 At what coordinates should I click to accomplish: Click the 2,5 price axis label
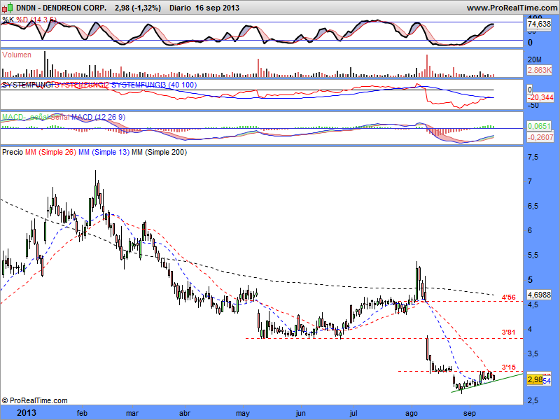[533, 400]
